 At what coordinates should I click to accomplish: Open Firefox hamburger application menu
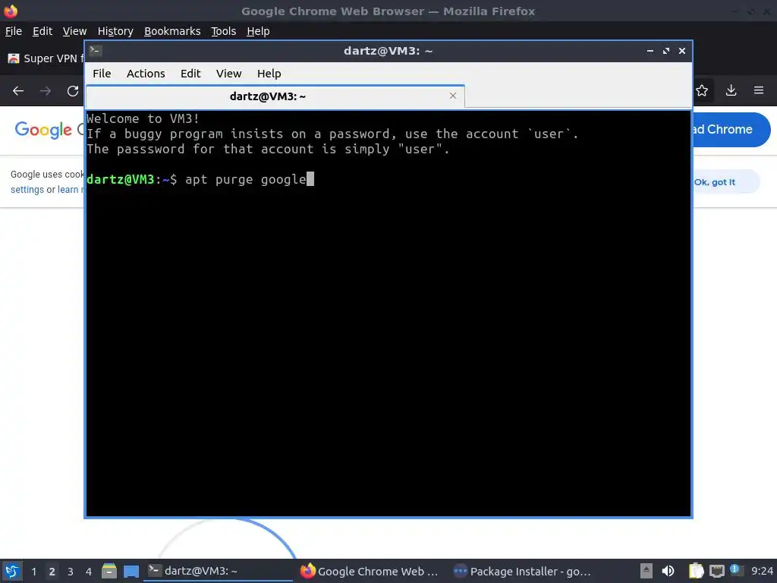[759, 90]
